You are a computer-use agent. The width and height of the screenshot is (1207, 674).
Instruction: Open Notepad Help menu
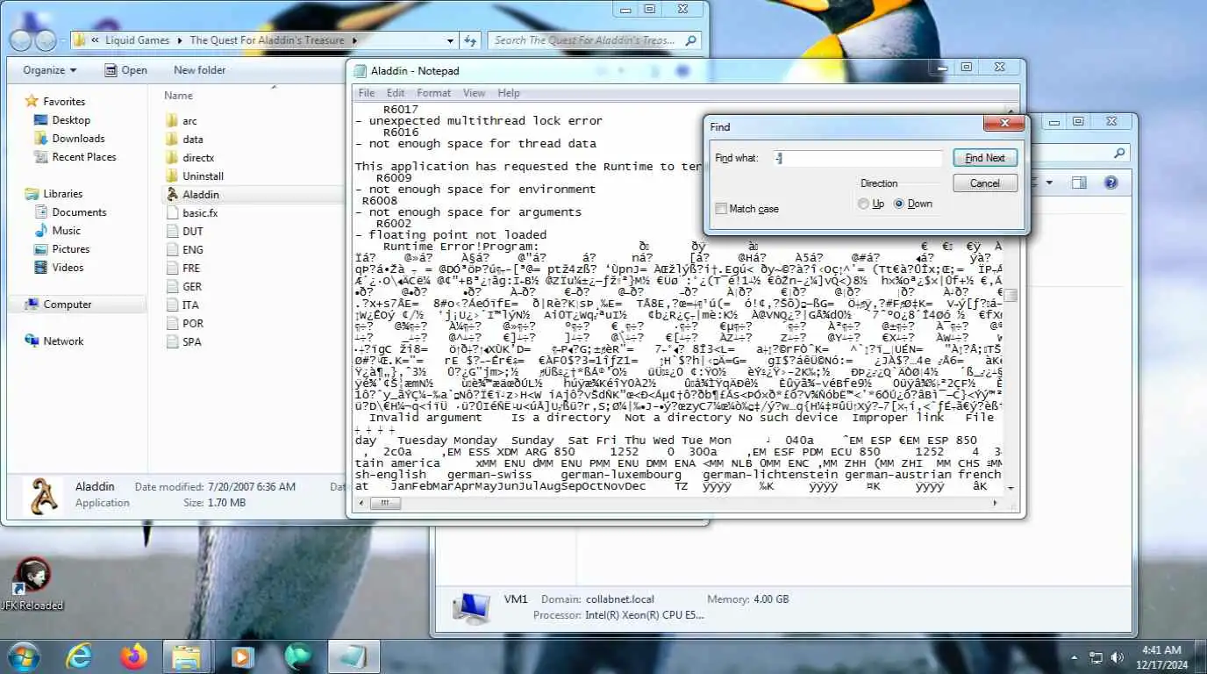click(509, 93)
